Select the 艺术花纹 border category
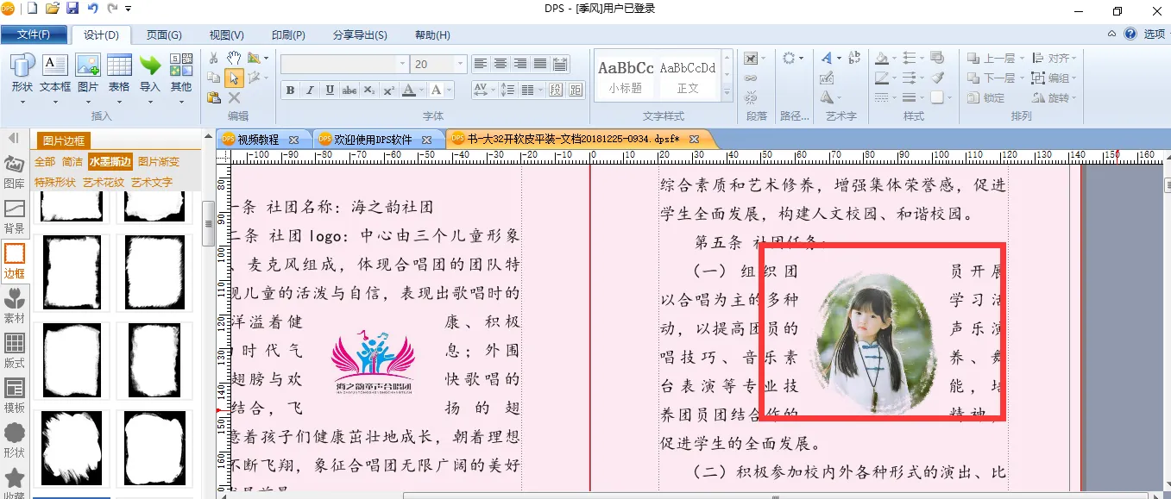This screenshot has height=499, width=1171. [x=104, y=183]
